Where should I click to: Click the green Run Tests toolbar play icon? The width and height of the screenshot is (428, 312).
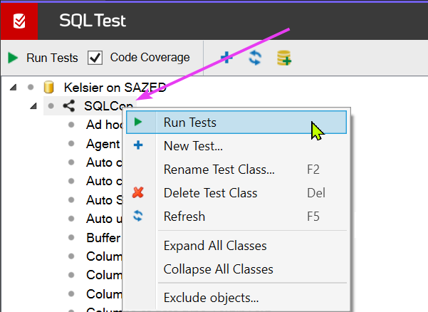coord(13,58)
